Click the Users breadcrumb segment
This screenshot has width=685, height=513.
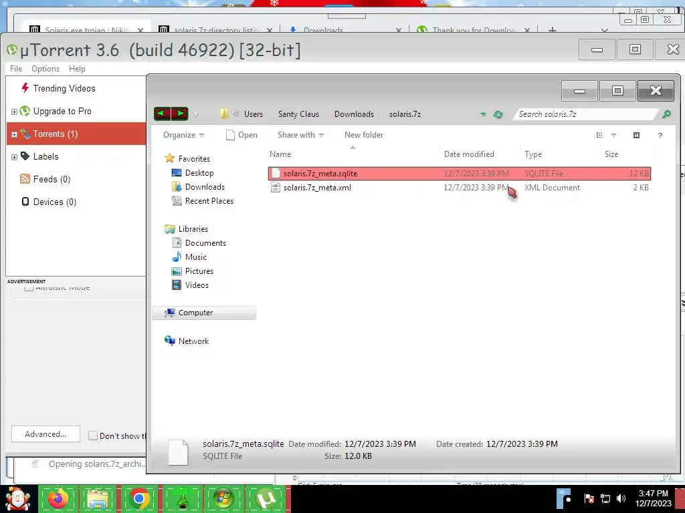click(254, 114)
